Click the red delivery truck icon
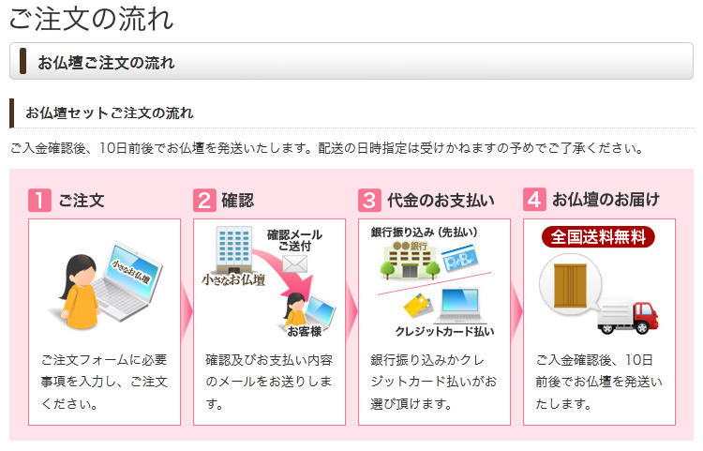703x451 pixels. coord(627,317)
